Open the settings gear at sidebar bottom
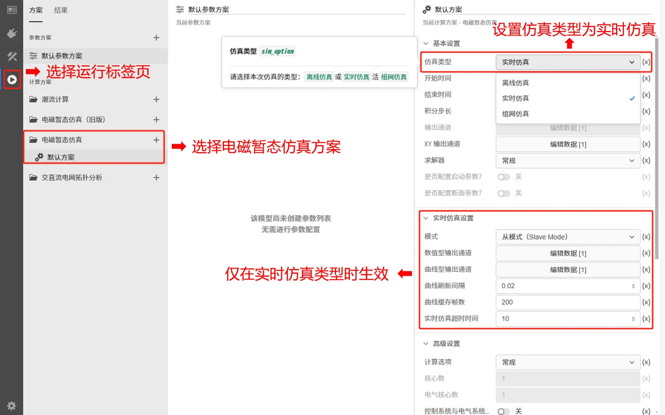Image resolution: width=665 pixels, height=415 pixels. point(12,406)
